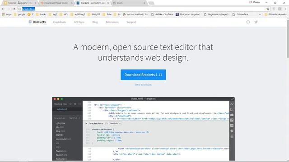
Task: Open the UnityVR bookmarks folder
Action: 94,14
